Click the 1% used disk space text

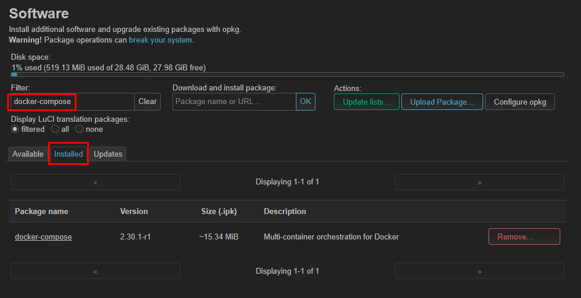[109, 67]
